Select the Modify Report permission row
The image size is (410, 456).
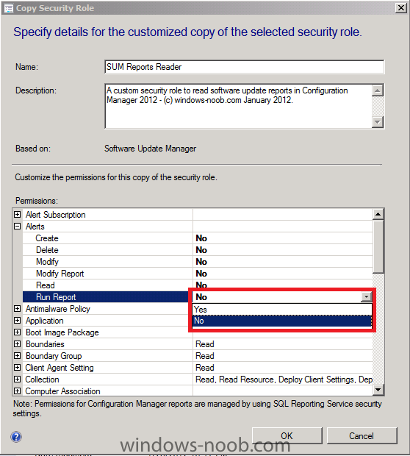tap(198, 274)
